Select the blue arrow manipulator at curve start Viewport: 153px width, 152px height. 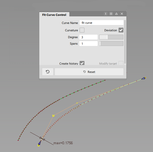click(x=40, y=143)
